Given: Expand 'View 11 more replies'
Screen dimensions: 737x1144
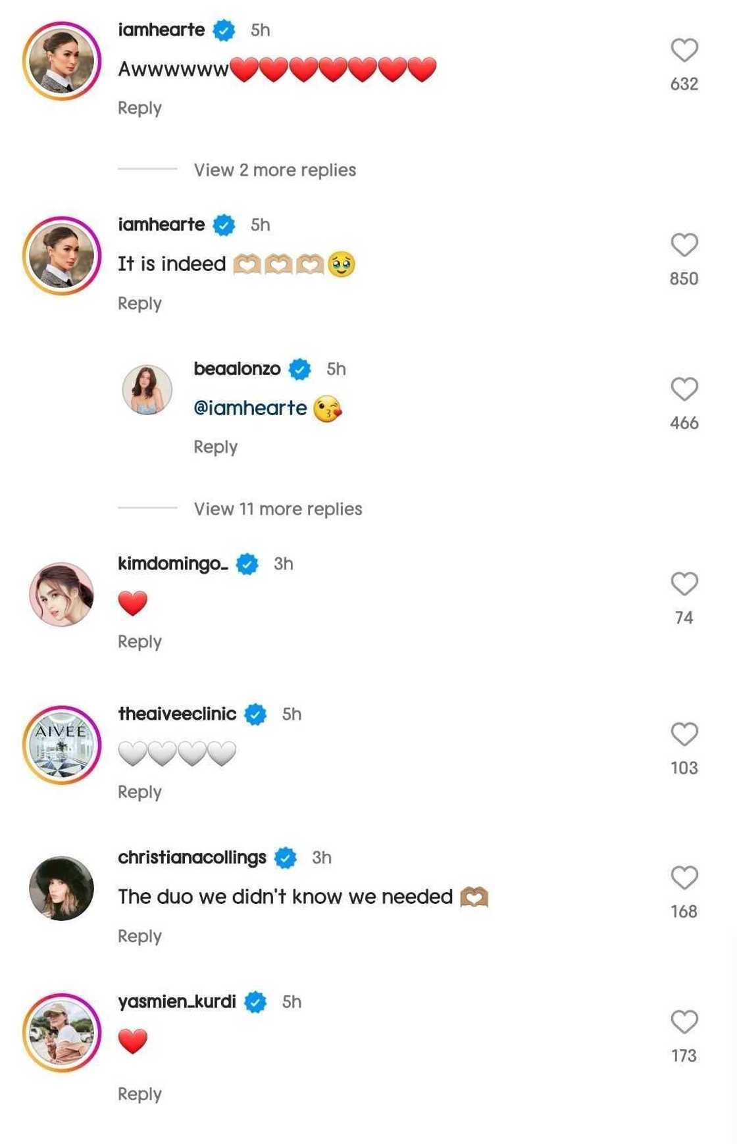Looking at the screenshot, I should (x=278, y=509).
